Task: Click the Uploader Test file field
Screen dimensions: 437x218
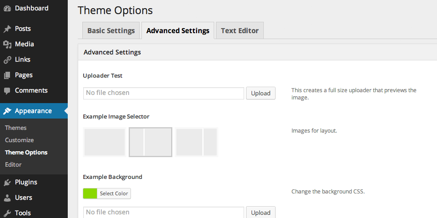Action: (164, 93)
